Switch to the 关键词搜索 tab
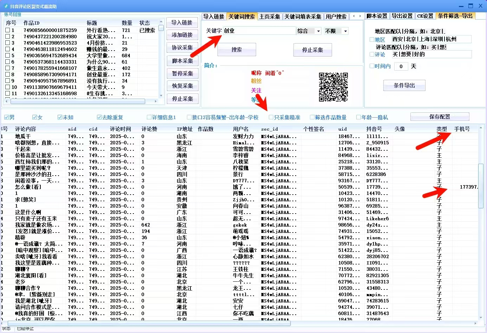Viewport: 487px width, 333px height. (242, 17)
